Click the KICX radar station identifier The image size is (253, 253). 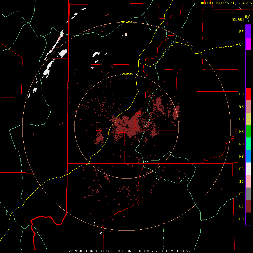(x=144, y=251)
